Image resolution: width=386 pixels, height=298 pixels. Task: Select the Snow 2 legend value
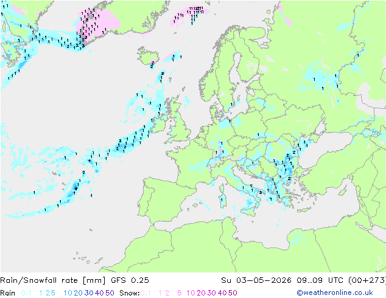click(167, 293)
